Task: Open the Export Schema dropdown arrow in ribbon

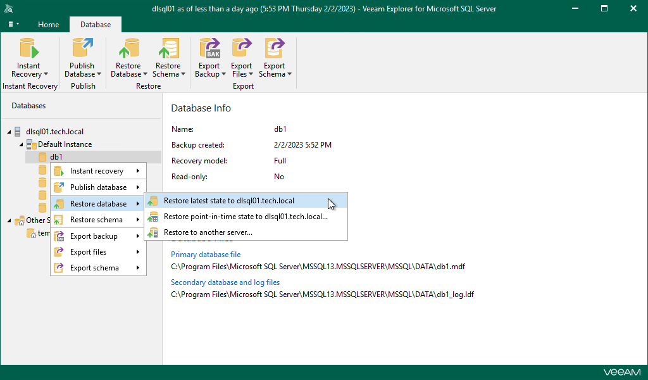Action: tap(290, 74)
